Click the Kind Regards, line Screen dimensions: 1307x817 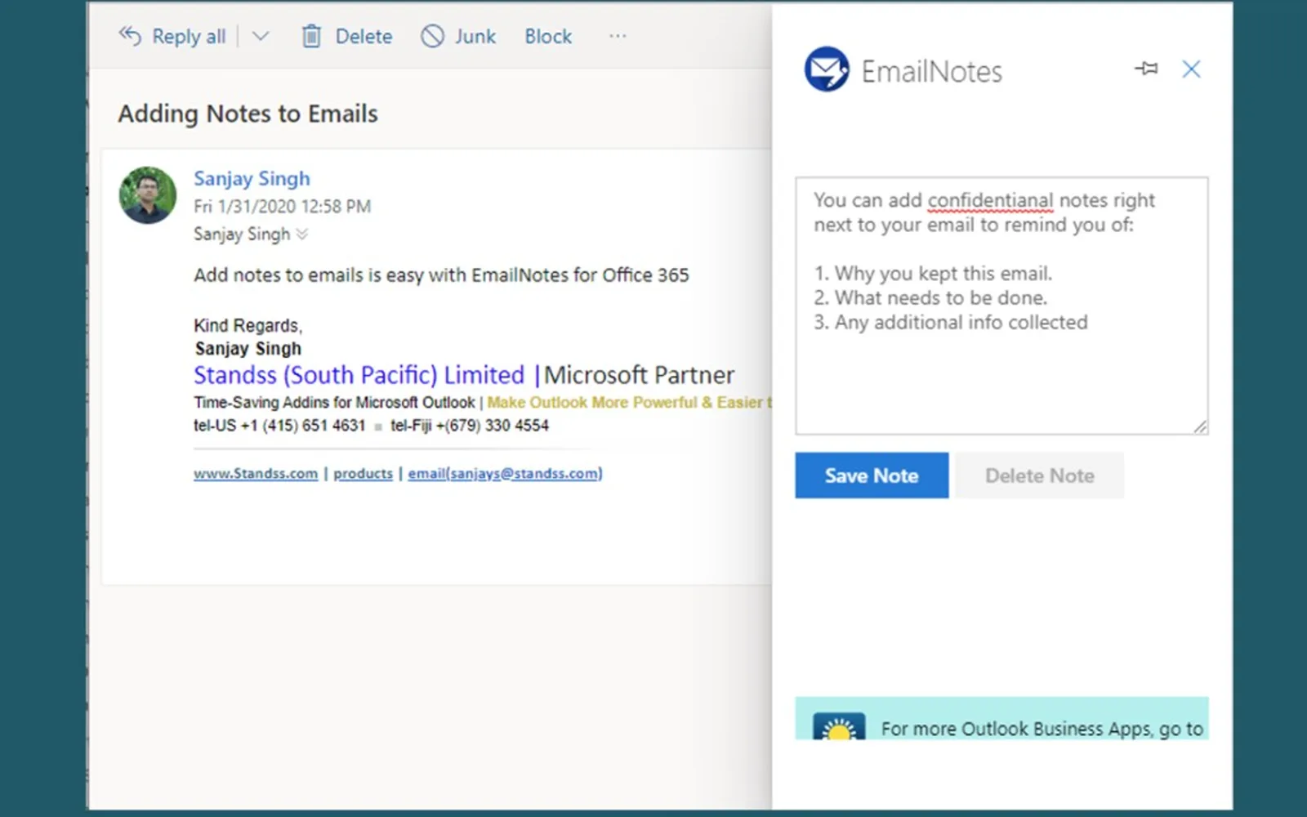point(248,325)
